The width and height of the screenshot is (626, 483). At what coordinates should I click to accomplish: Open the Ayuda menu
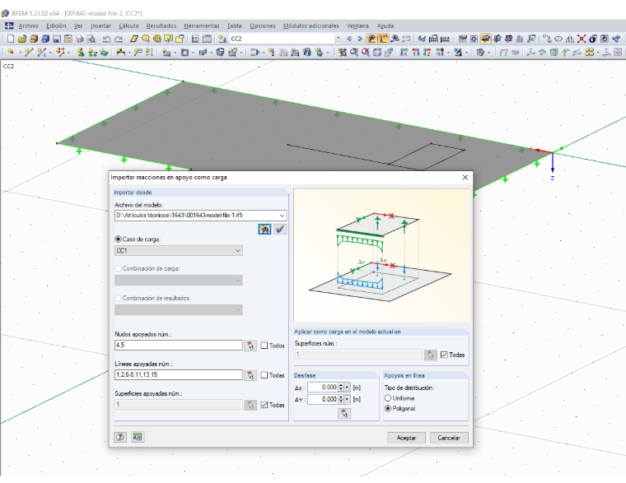[x=385, y=26]
